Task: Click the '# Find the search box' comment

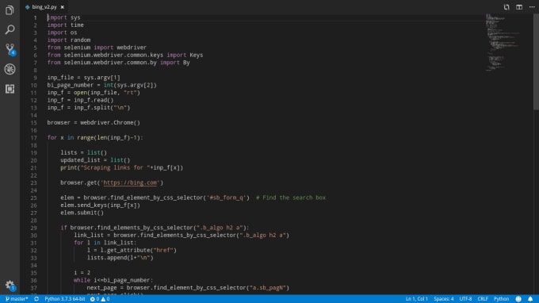Action: tap(291, 198)
